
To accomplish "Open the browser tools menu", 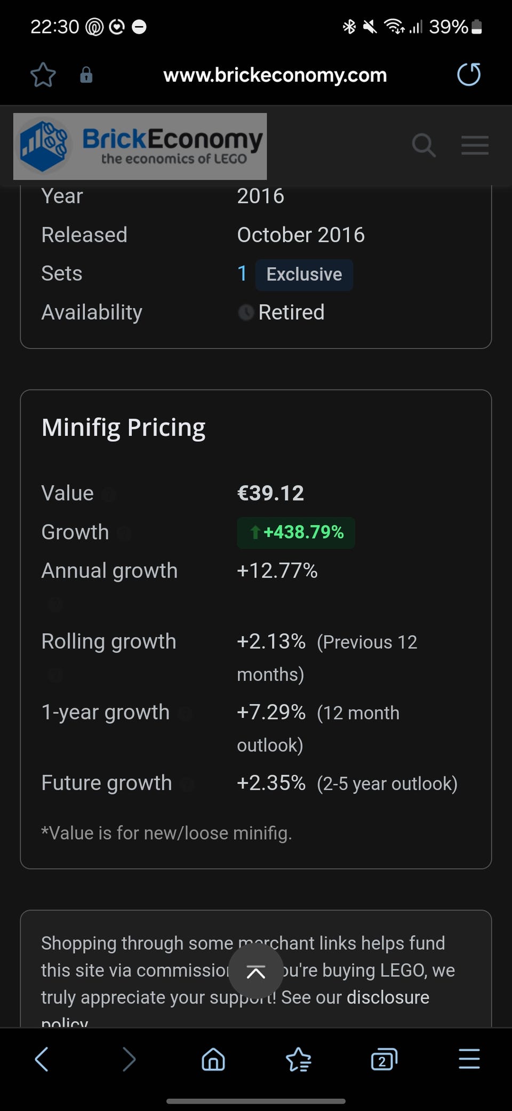I will click(469, 1059).
